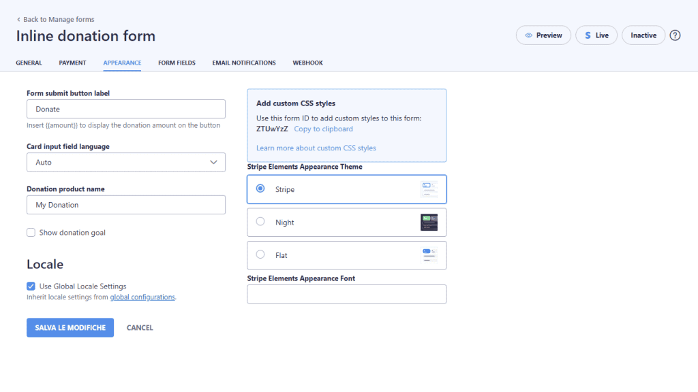Click the Flat theme preview thumbnail
This screenshot has width=698, height=392.
coord(429,255)
